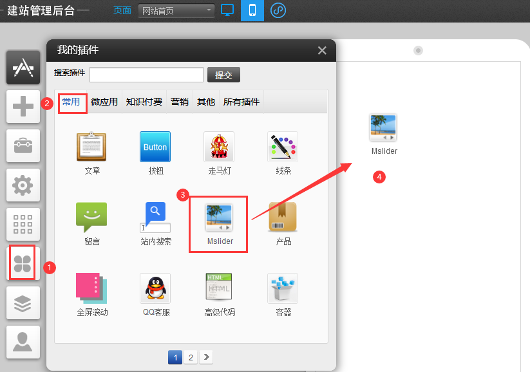Screen dimensions: 530x372
Task: Open the layers stack sidebar icon
Action: [23, 302]
